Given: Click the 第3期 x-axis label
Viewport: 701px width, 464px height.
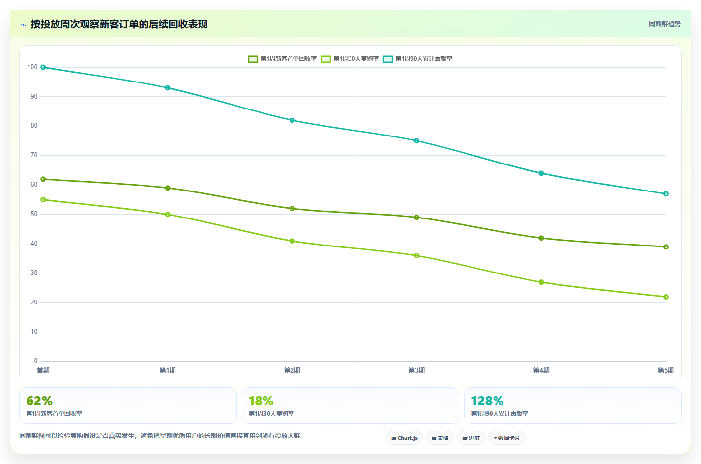Looking at the screenshot, I should (x=417, y=370).
